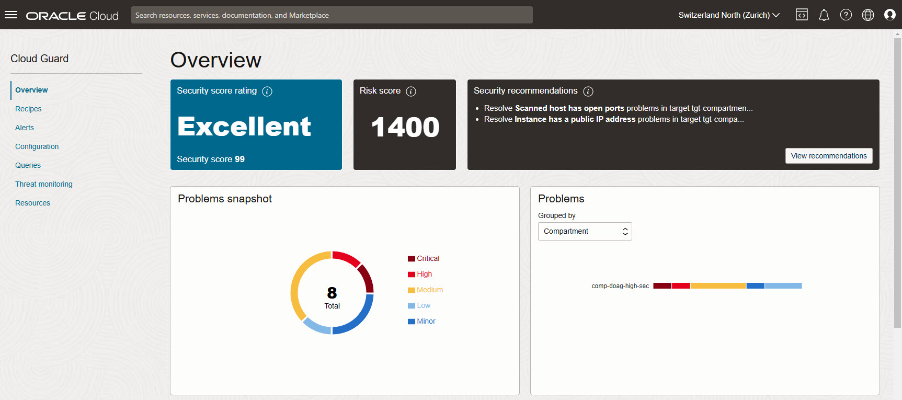
Task: Select the yellow Medium segment in donut chart
Action: (298, 280)
